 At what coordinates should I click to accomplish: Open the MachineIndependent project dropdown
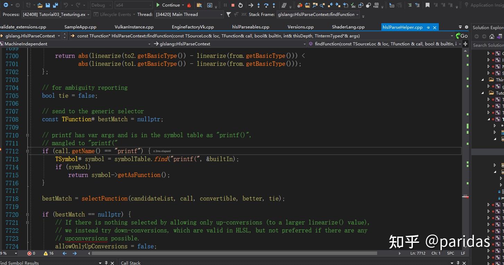pyautogui.click(x=76, y=44)
